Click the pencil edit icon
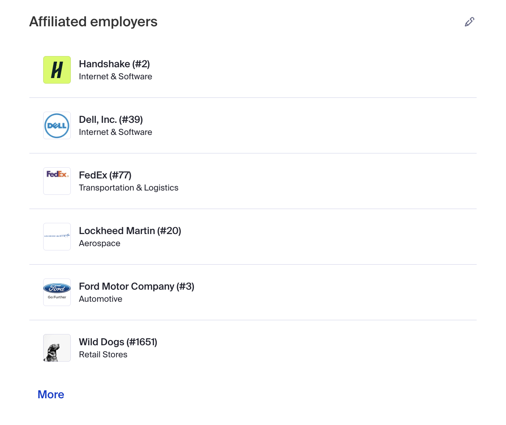 coord(469,22)
